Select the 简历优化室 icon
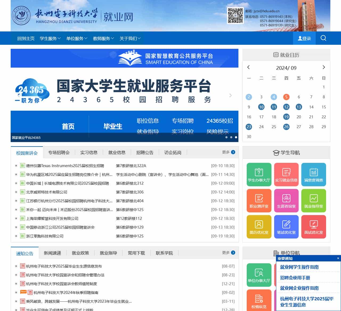The width and height of the screenshot is (341, 311). pyautogui.click(x=259, y=227)
